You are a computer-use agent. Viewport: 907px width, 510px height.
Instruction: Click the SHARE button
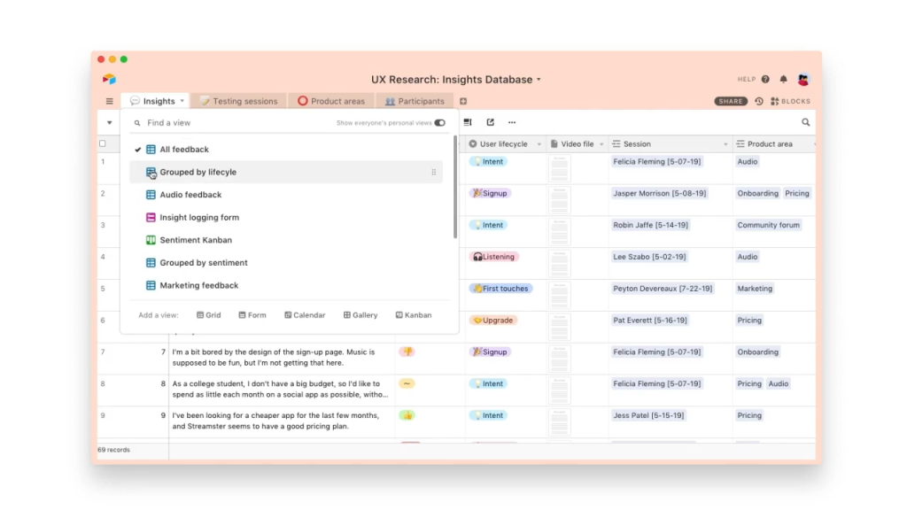click(731, 101)
